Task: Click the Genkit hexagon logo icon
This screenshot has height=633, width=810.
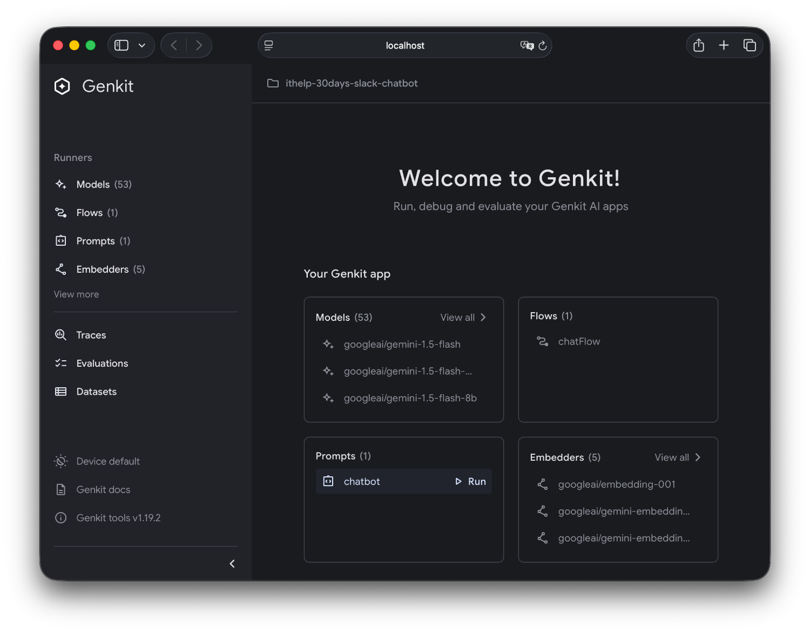Action: pyautogui.click(x=62, y=86)
